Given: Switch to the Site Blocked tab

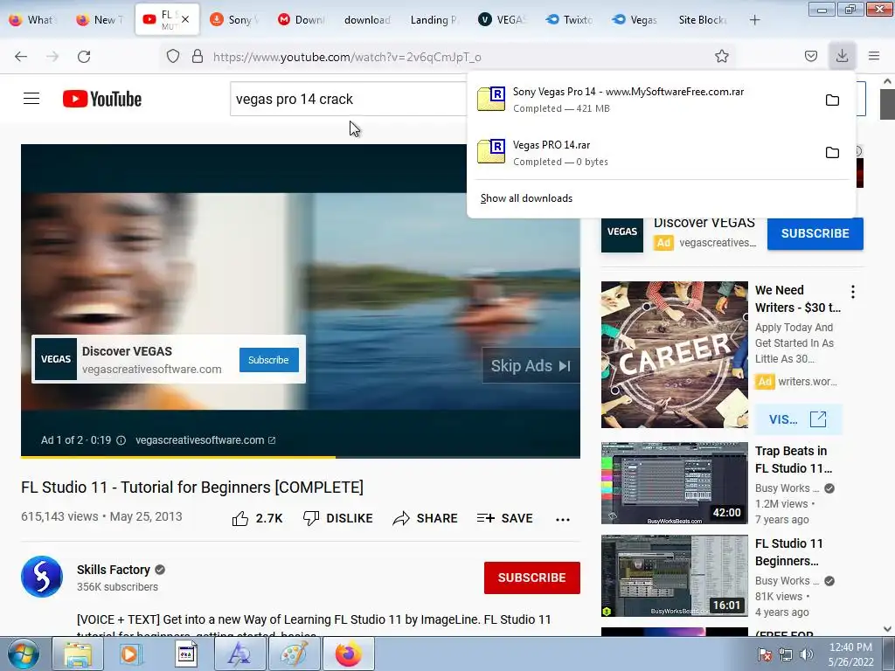Looking at the screenshot, I should point(703,20).
